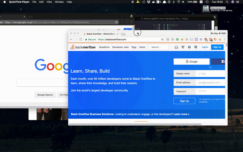Open the Questions nav link
The image size is (243, 152).
(x=104, y=47)
